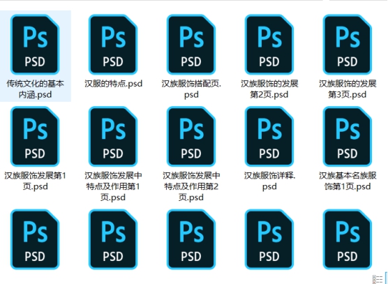Switch to details list view
The height and width of the screenshot is (284, 388).
[378, 279]
